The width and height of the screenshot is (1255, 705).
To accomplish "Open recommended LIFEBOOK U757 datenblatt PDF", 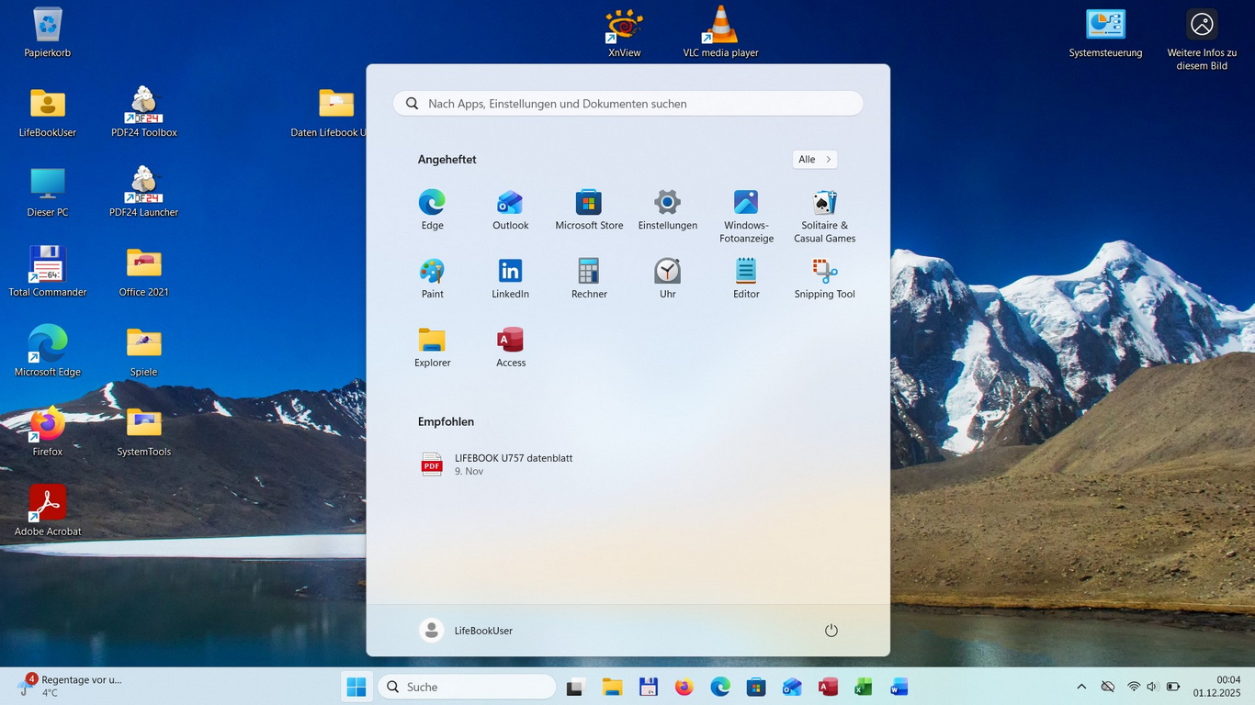I will 513,464.
